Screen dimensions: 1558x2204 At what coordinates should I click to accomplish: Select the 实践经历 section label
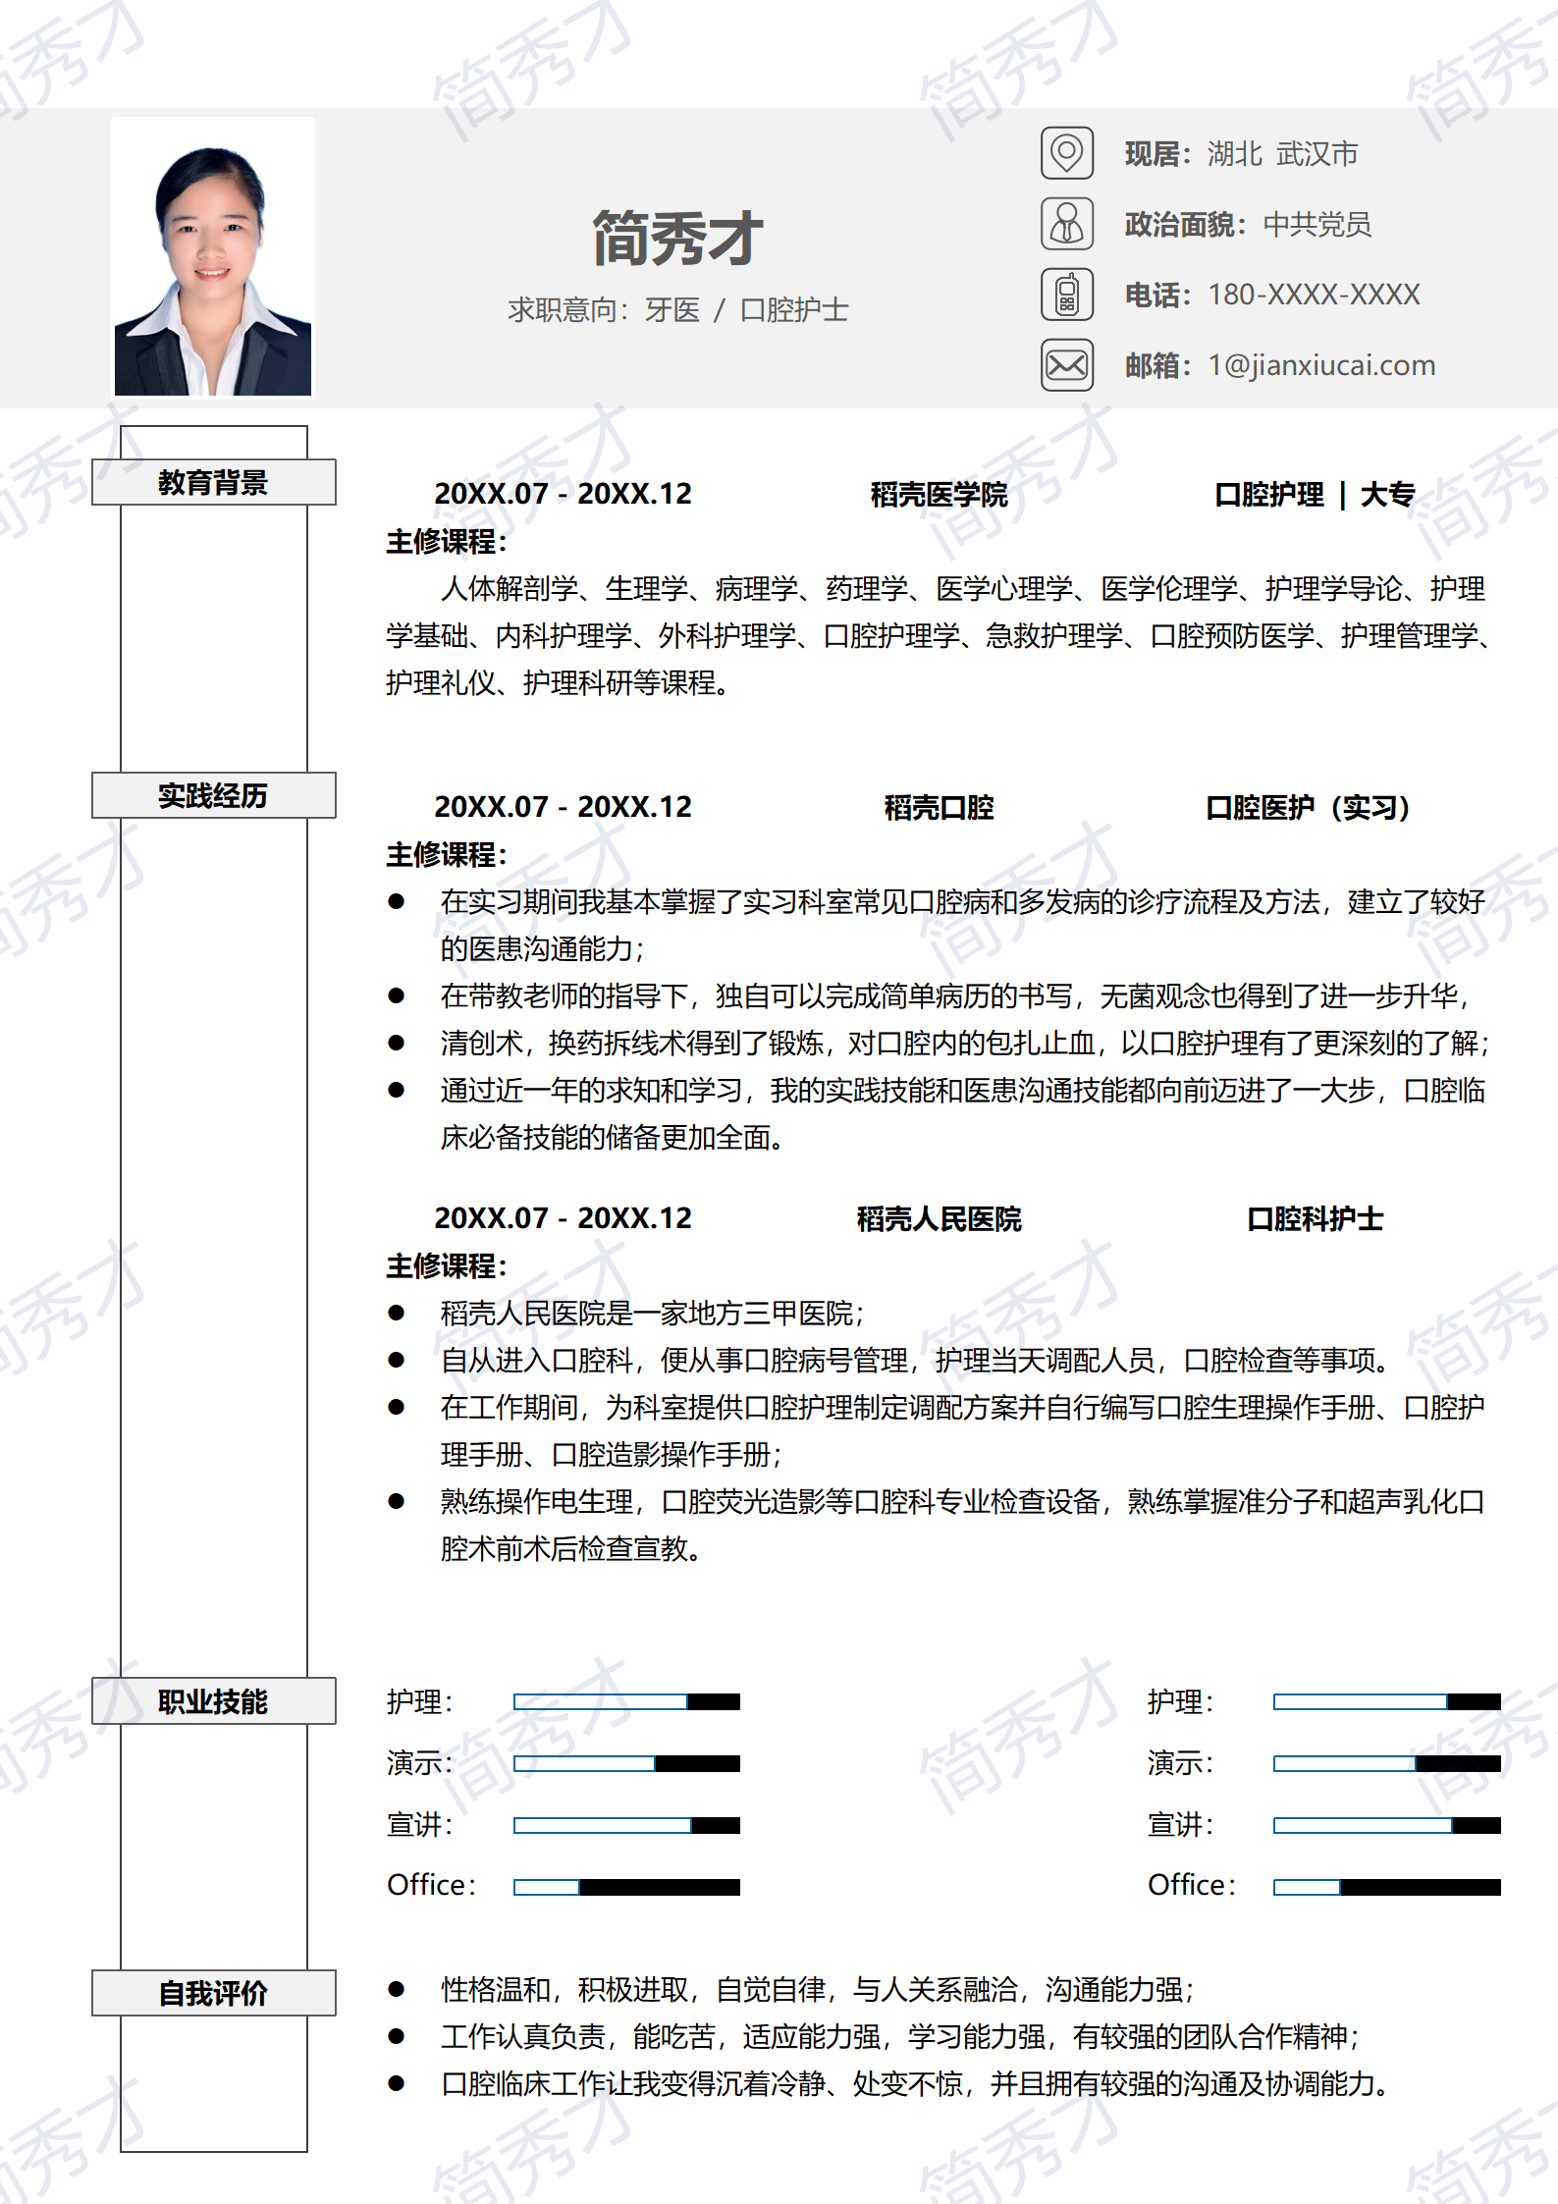pos(214,795)
